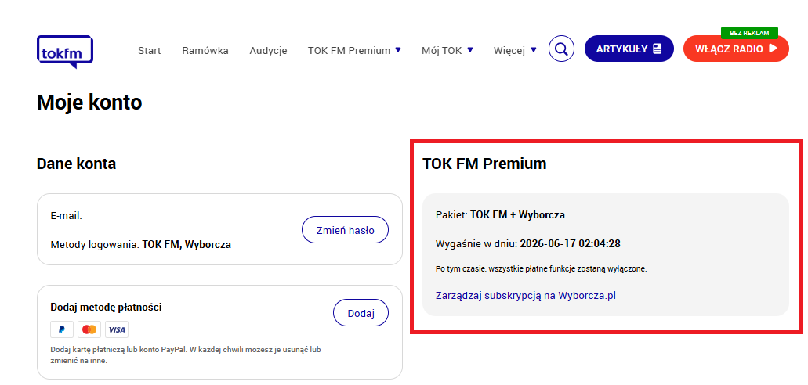Expand the Mój TOK menu arrow

tap(470, 50)
